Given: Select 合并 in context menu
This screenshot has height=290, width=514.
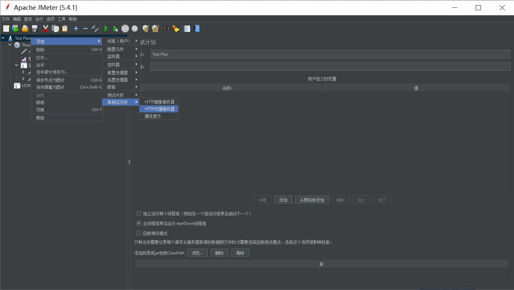Looking at the screenshot, I should pyautogui.click(x=67, y=65).
